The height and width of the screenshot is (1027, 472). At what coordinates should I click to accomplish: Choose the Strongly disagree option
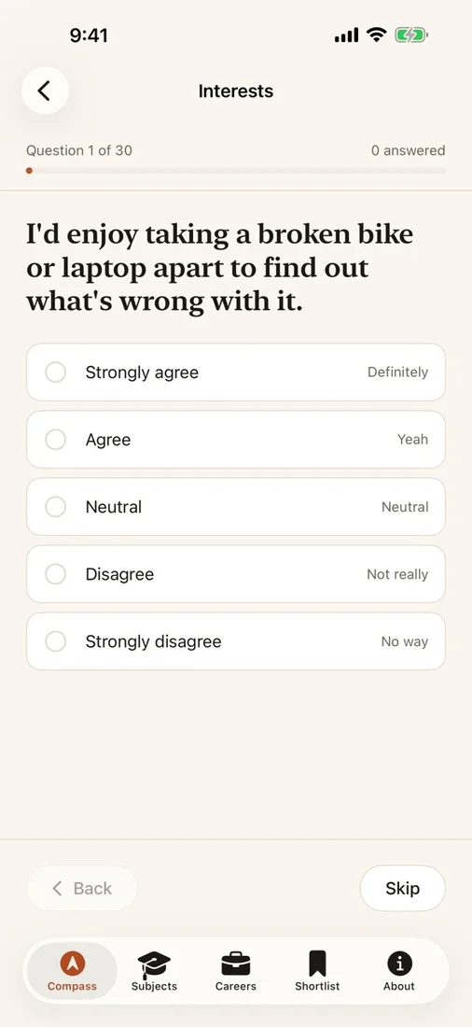click(236, 641)
